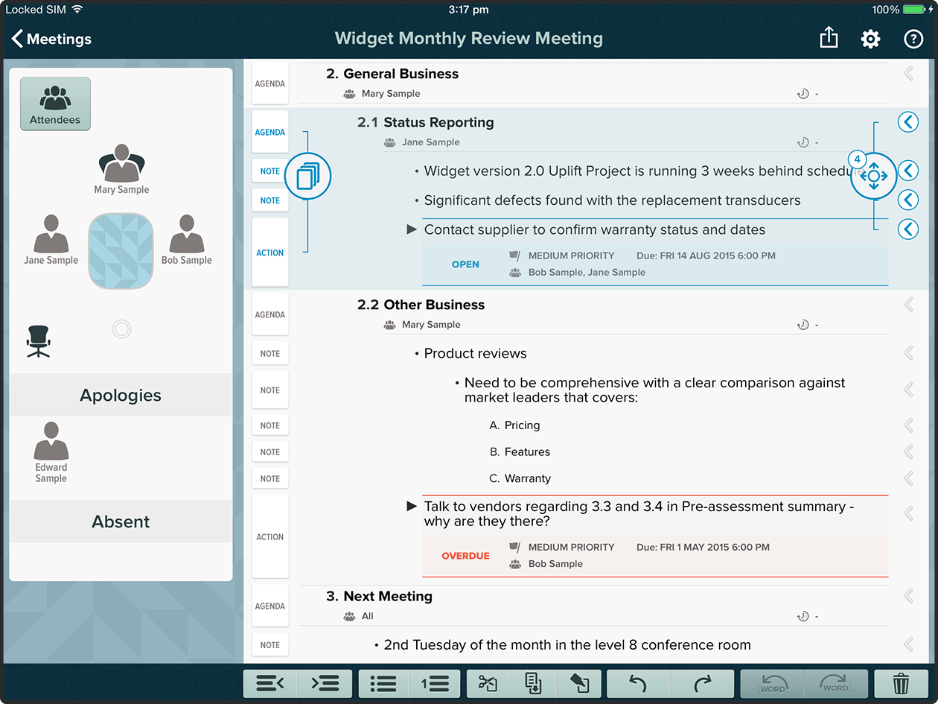The width and height of the screenshot is (938, 704).
Task: Apply bulleted list formatting
Action: click(x=383, y=683)
